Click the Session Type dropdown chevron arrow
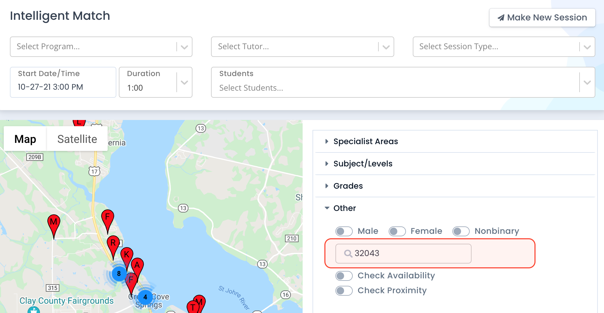The width and height of the screenshot is (604, 313). 587,47
